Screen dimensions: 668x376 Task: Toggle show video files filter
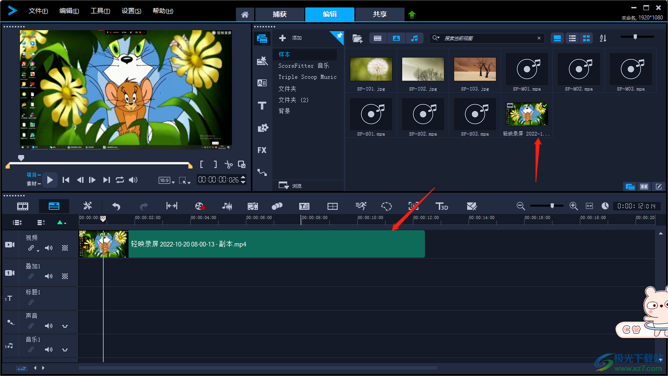[378, 39]
